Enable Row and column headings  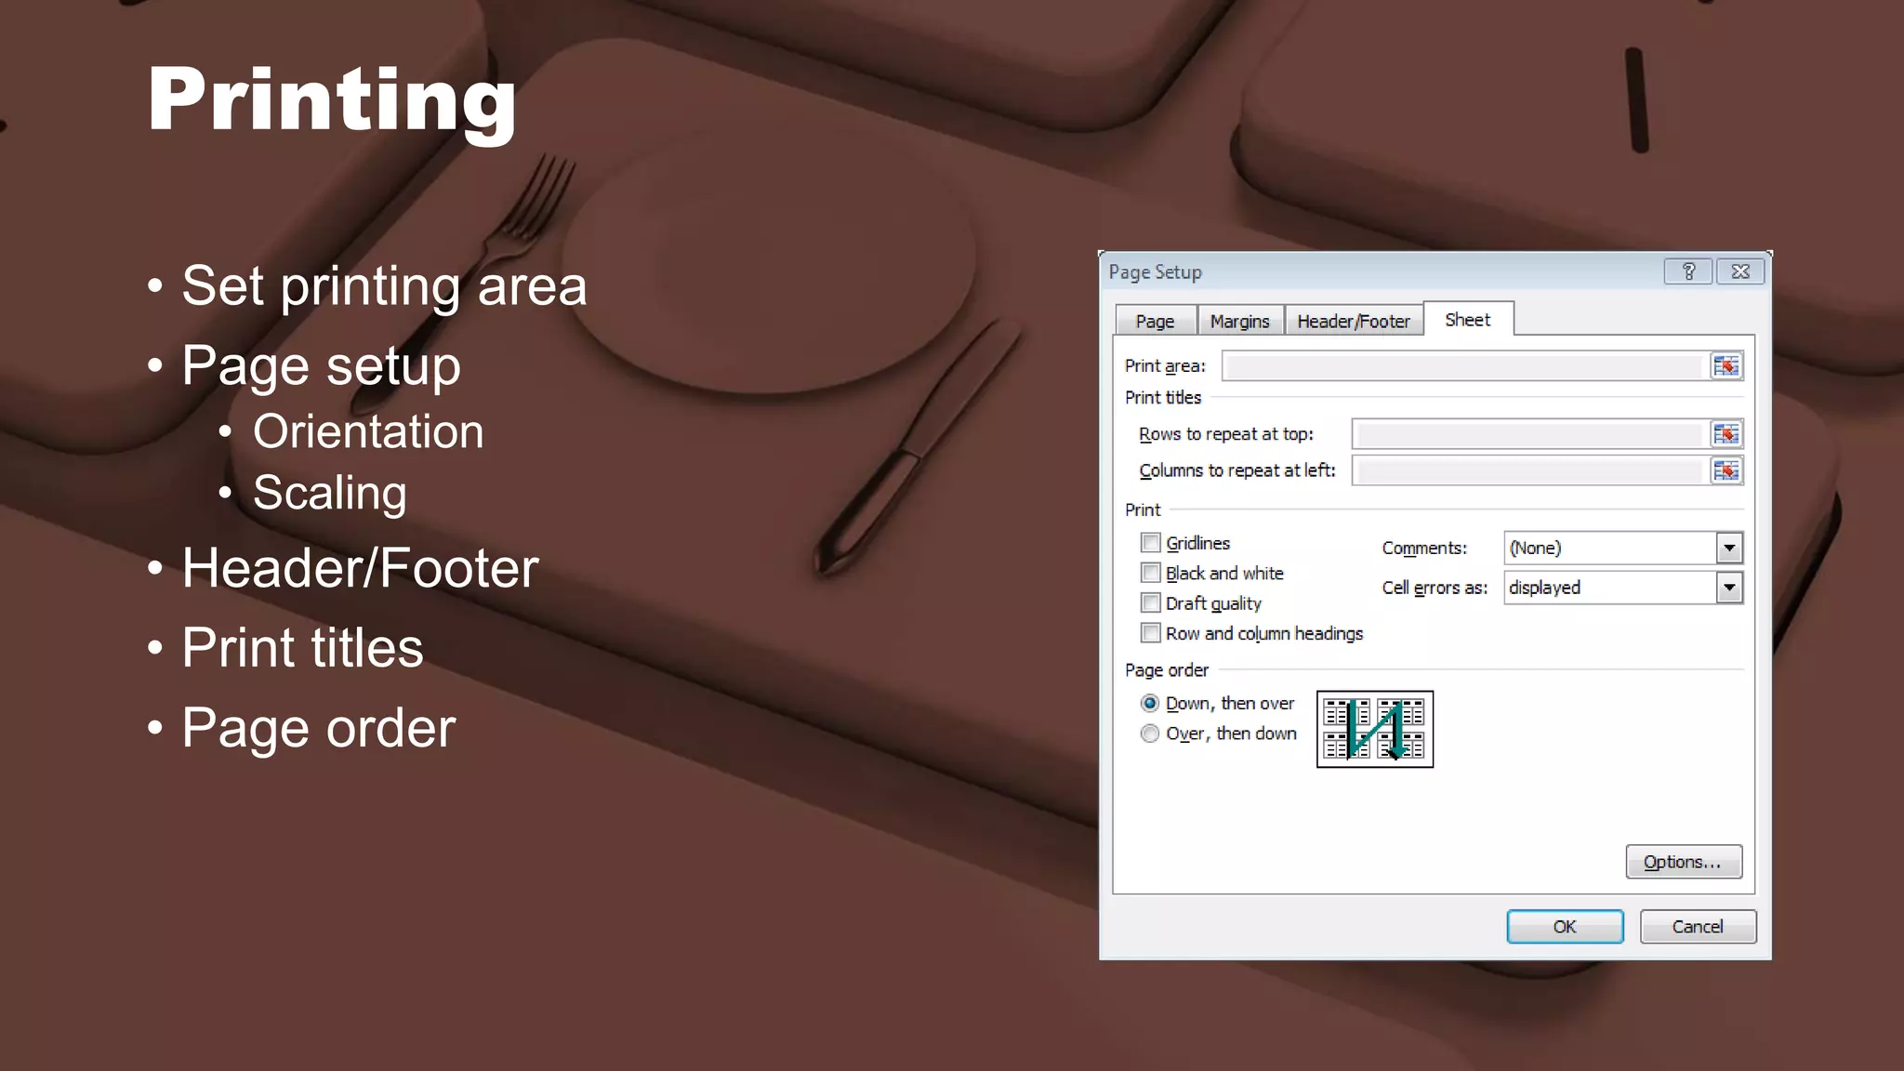tap(1151, 633)
